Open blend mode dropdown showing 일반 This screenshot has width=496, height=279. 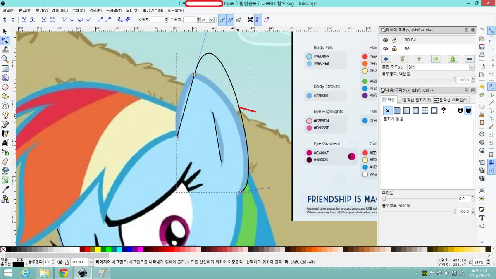tap(441, 67)
